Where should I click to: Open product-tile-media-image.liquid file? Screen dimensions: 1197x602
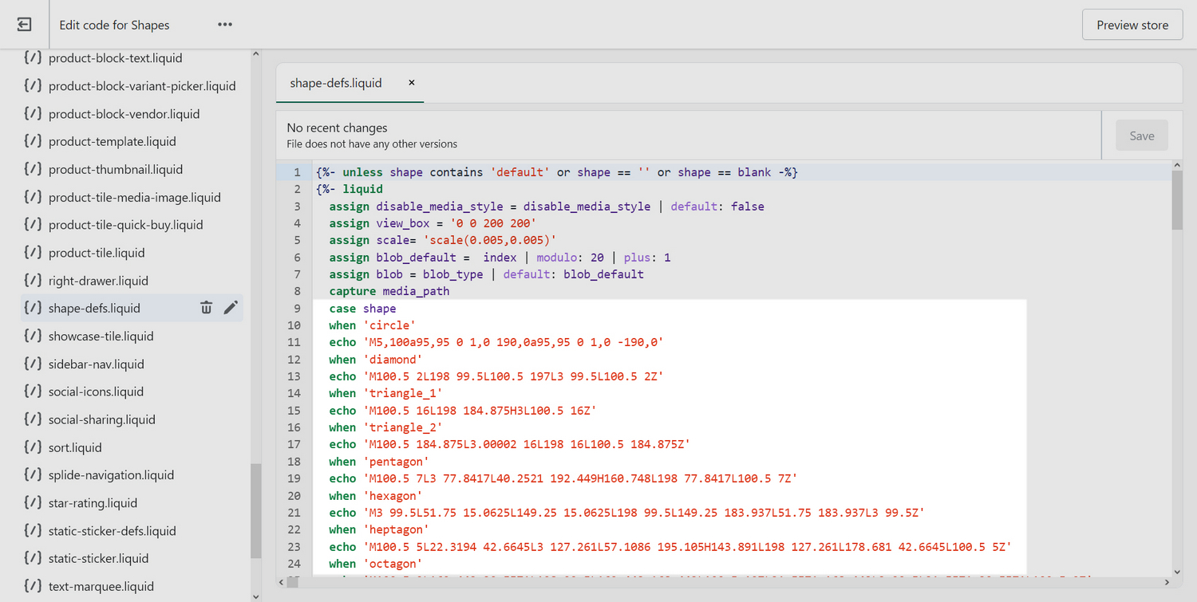(135, 197)
